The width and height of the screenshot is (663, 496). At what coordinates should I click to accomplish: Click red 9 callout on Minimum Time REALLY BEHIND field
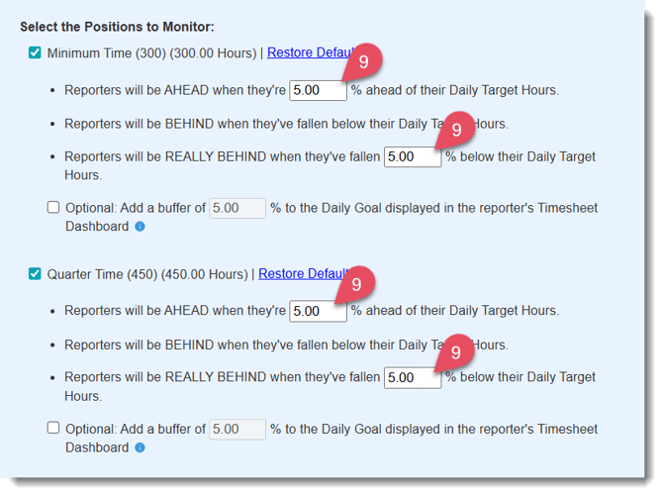click(x=456, y=130)
